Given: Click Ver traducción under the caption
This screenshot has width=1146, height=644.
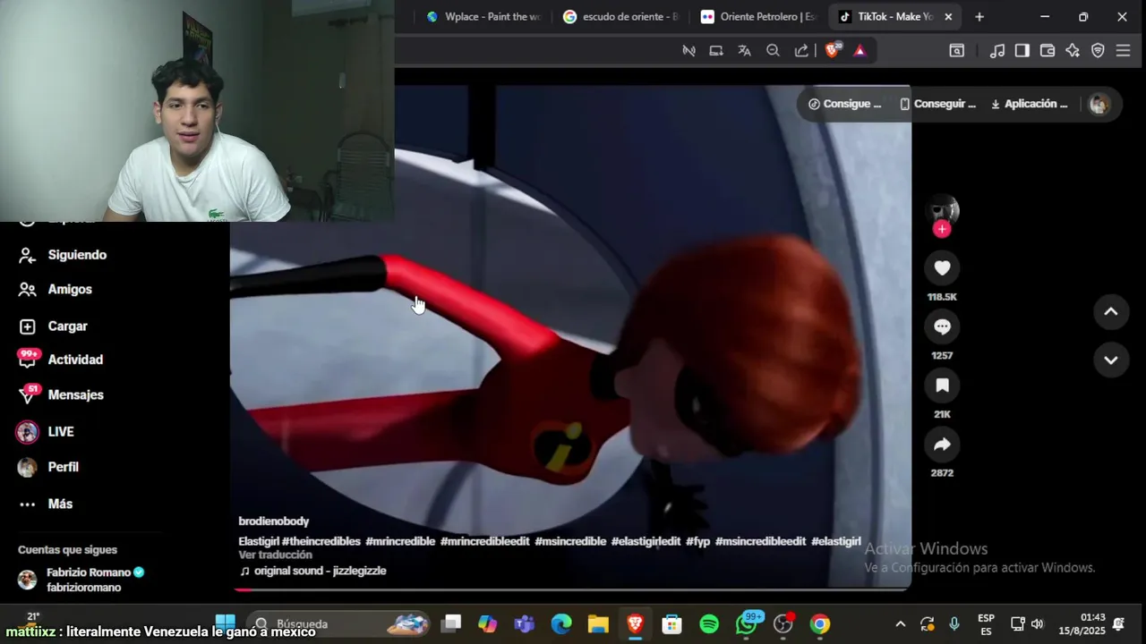Looking at the screenshot, I should (275, 555).
